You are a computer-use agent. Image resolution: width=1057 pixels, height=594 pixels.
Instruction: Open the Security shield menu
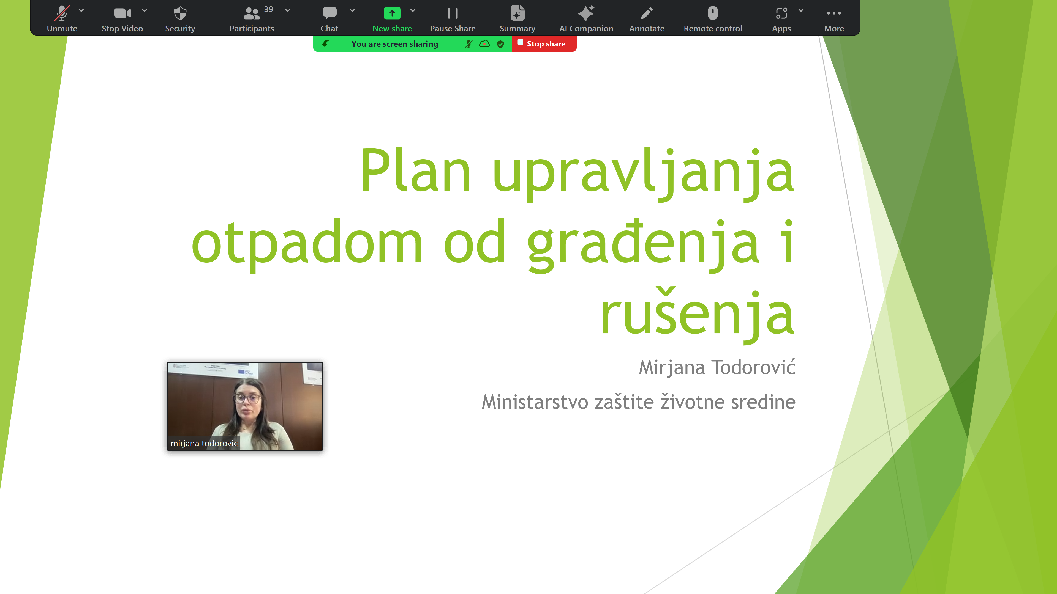[180, 18]
